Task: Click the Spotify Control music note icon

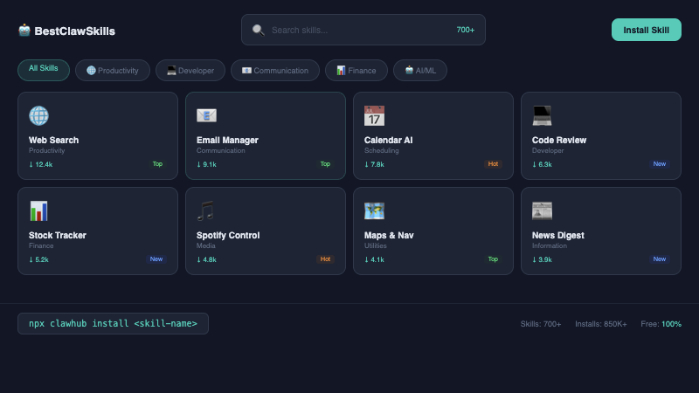Action: (206, 210)
